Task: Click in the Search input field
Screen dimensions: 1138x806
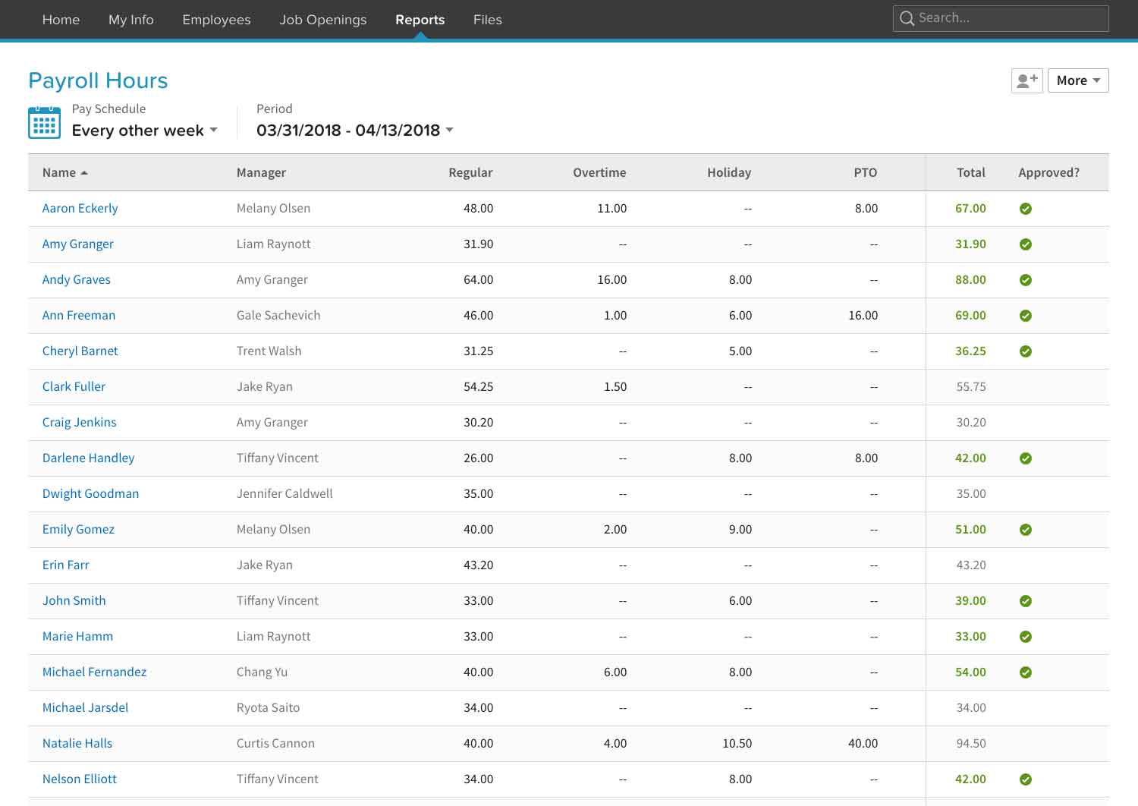Action: pyautogui.click(x=1001, y=18)
